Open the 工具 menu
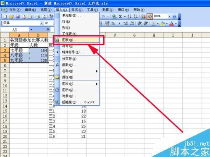This screenshot has width=210, height=157. click(92, 10)
